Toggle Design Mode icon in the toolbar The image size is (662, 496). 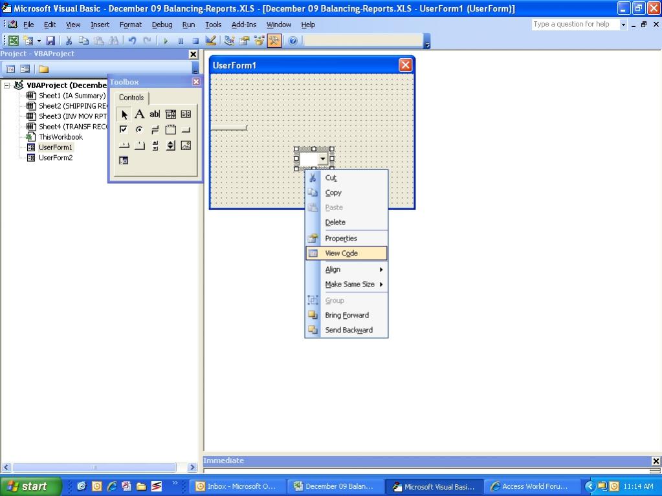click(210, 41)
